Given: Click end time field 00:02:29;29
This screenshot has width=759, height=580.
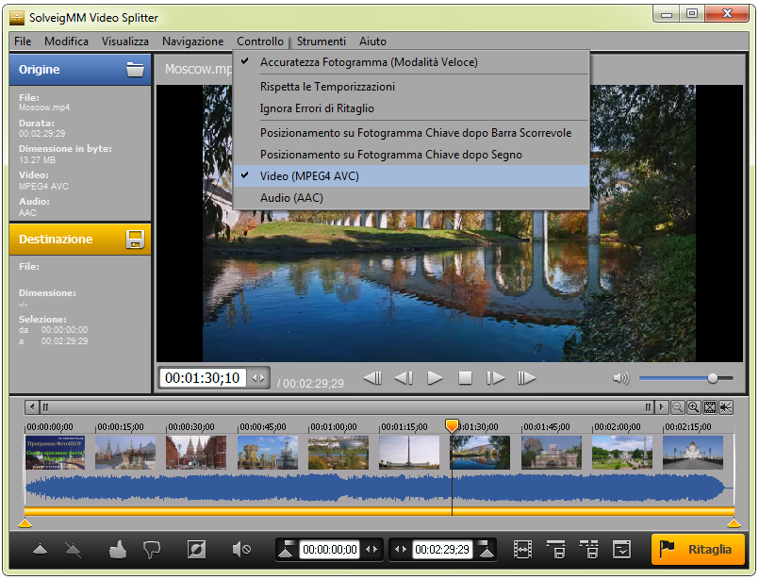Looking at the screenshot, I should point(442,550).
